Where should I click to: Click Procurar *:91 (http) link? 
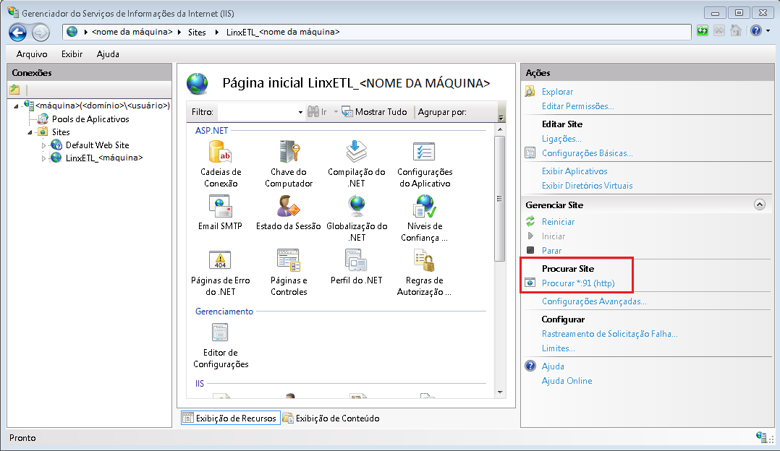[578, 283]
